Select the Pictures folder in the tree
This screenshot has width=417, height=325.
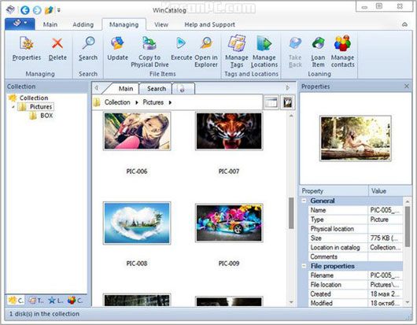pyautogui.click(x=41, y=107)
